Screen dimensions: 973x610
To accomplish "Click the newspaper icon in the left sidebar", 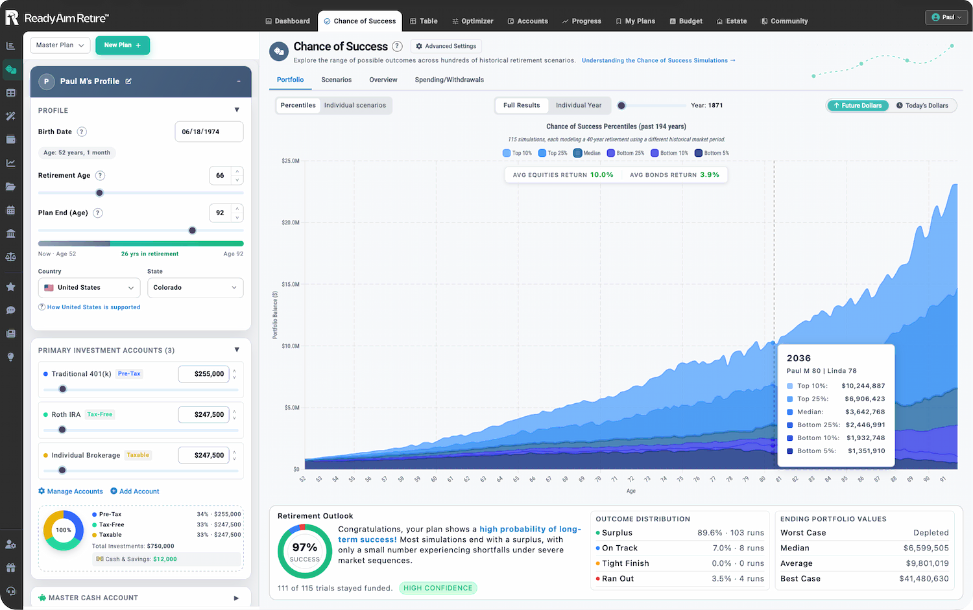I will (x=11, y=333).
